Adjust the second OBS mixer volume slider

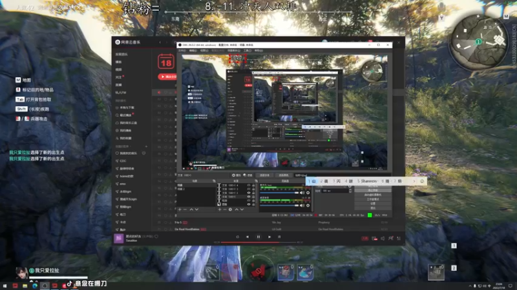pos(279,206)
